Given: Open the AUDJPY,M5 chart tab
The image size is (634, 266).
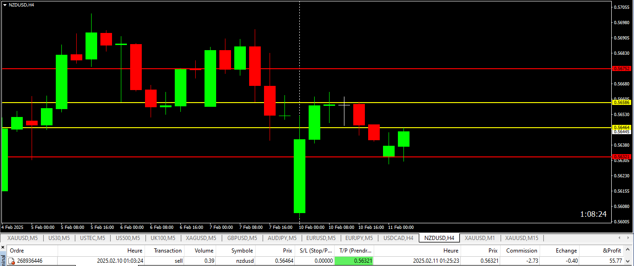Looking at the screenshot, I should [282, 238].
